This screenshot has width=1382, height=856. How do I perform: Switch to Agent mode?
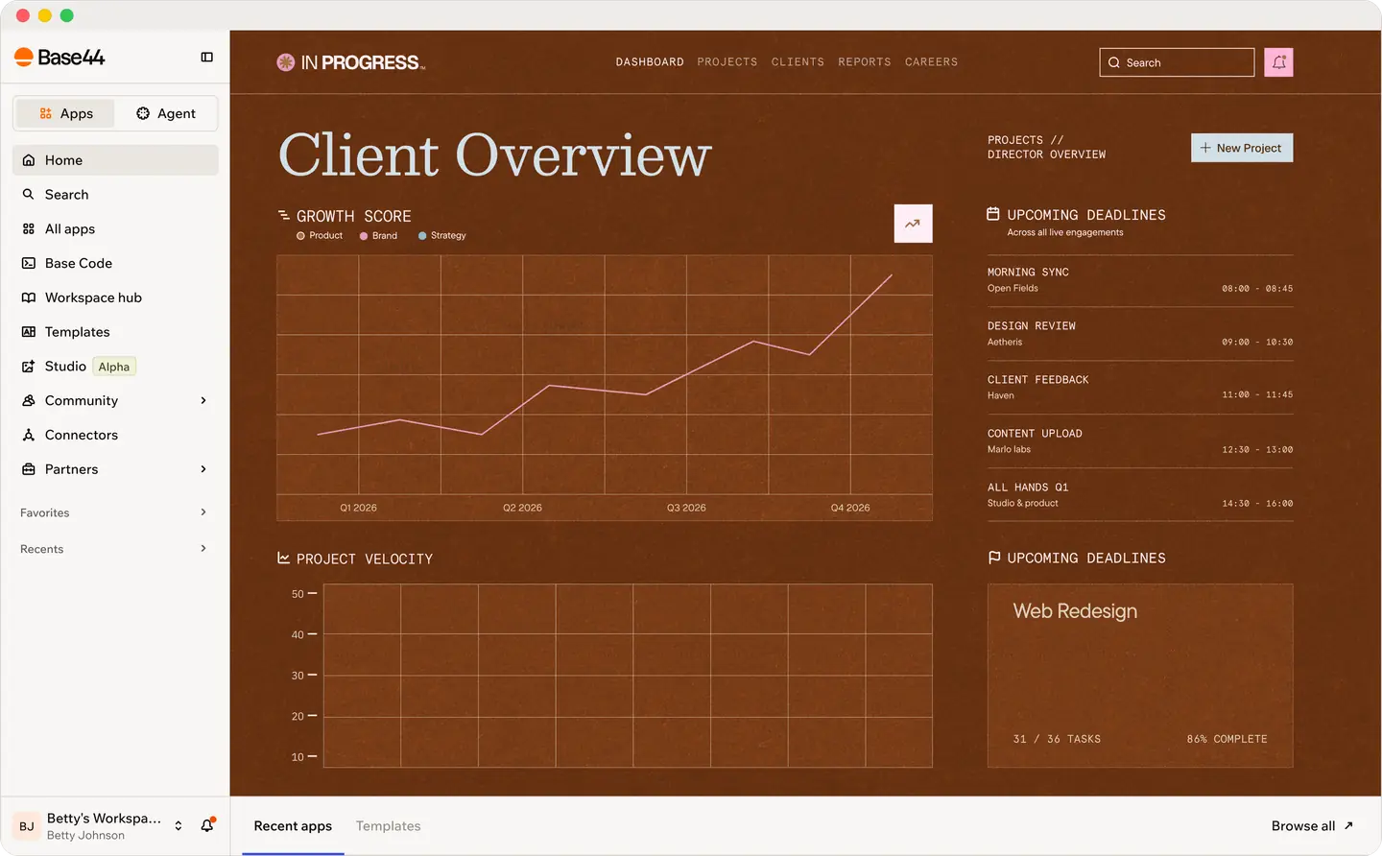166,113
